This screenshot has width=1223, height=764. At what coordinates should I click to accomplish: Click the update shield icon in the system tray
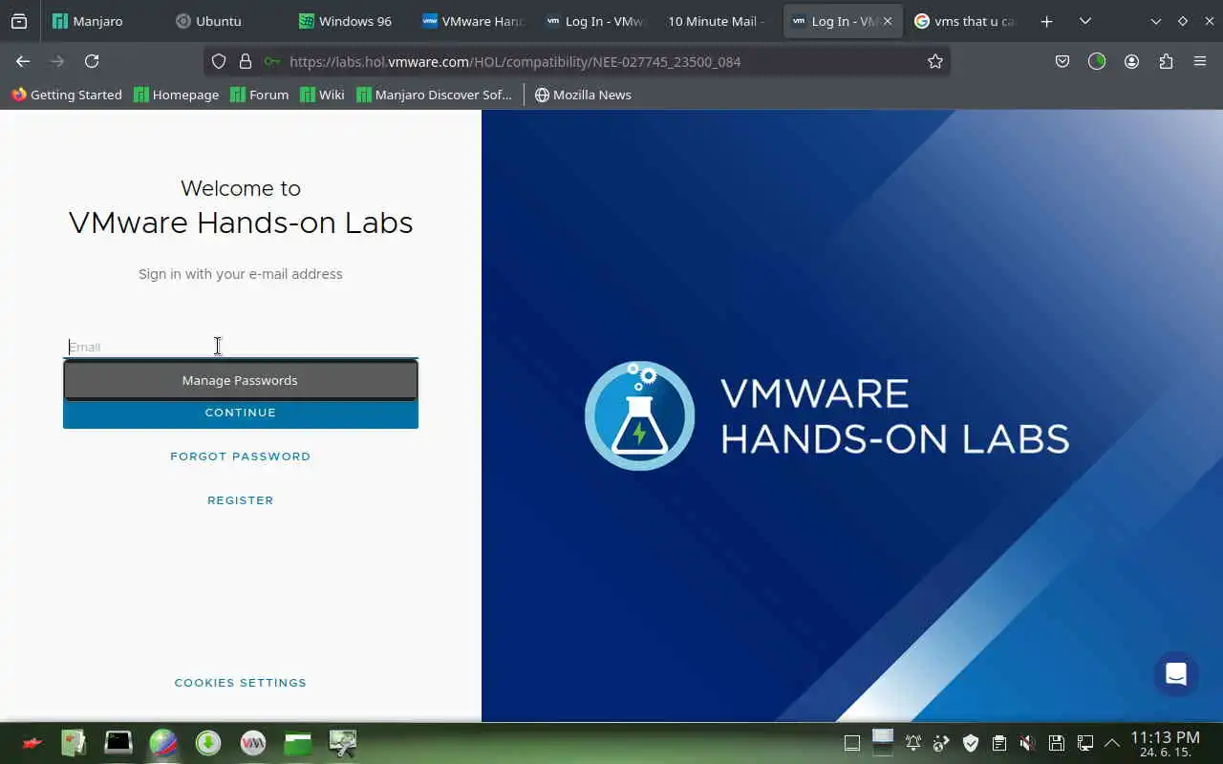pyautogui.click(x=971, y=743)
